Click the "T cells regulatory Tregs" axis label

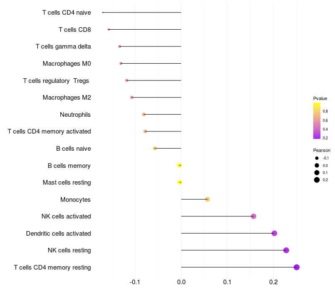pos(56,80)
